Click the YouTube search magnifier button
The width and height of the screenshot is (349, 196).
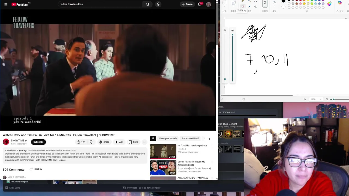point(148,4)
